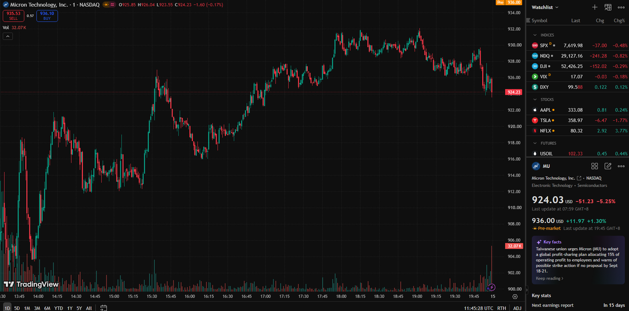This screenshot has height=311, width=629.
Task: Click the Electronic Technology sector text
Action: pos(552,185)
